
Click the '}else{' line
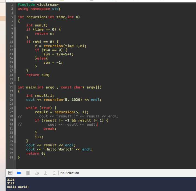pos(41,58)
